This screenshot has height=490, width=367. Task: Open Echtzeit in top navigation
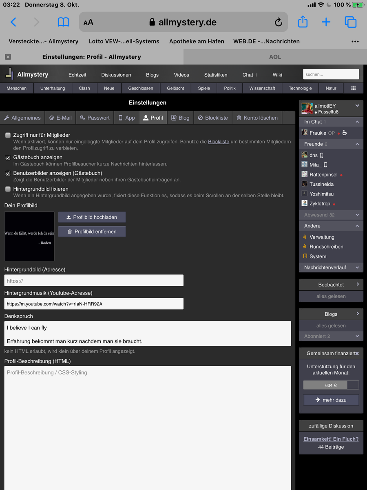click(x=77, y=75)
